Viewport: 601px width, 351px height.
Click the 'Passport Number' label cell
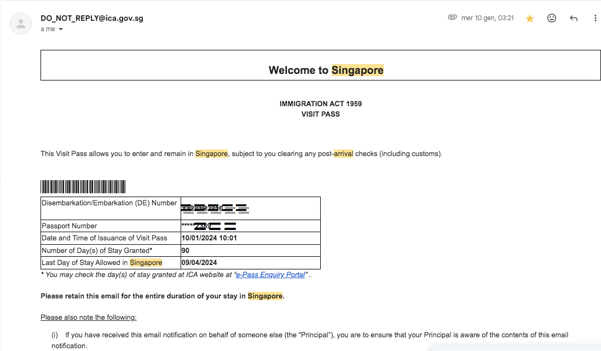[x=111, y=226]
